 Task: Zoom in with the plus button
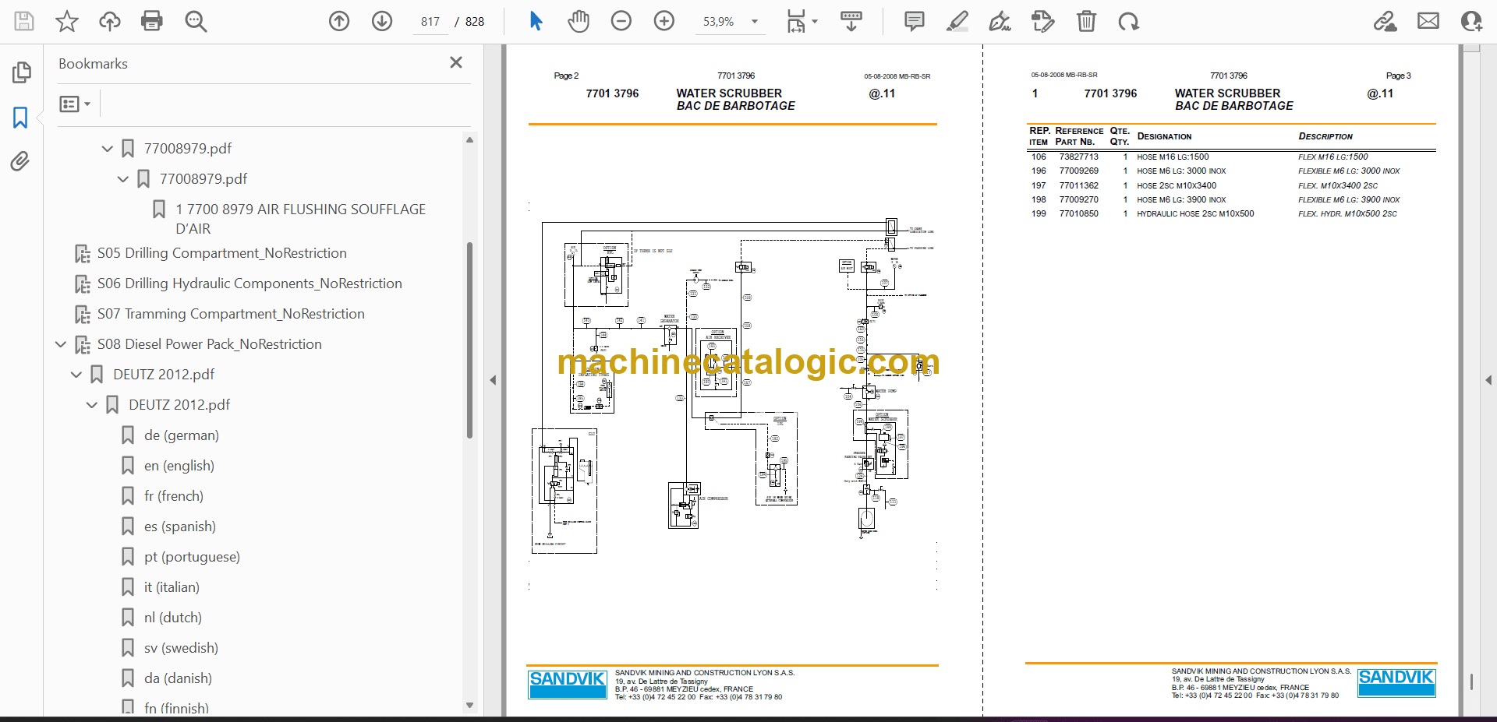664,21
